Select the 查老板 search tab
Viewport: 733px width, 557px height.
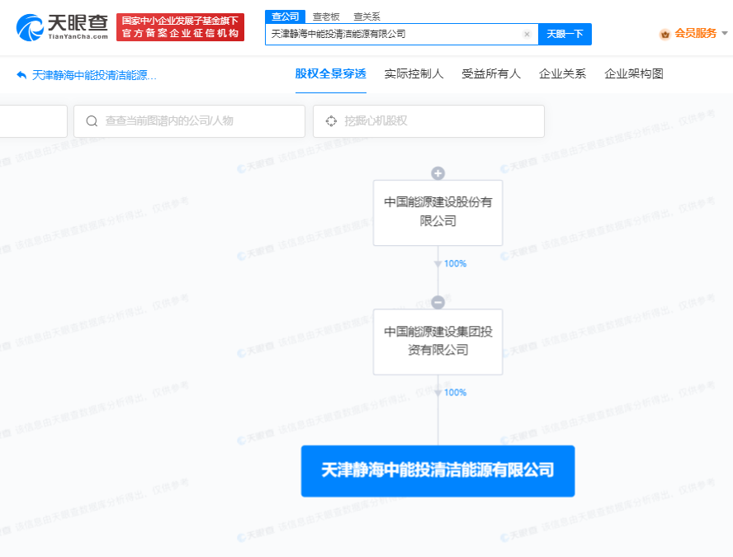tap(326, 17)
